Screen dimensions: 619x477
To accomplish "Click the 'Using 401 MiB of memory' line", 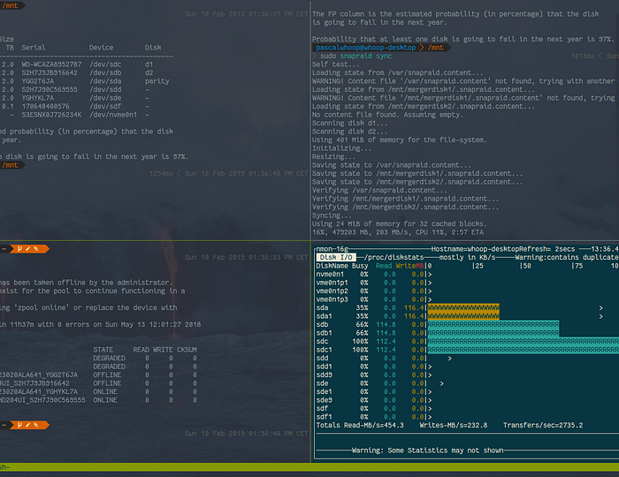I will coord(400,140).
